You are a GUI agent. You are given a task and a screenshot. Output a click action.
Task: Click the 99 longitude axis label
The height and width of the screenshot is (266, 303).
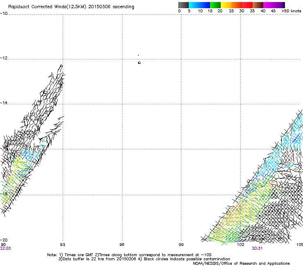pyautogui.click(x=181, y=245)
